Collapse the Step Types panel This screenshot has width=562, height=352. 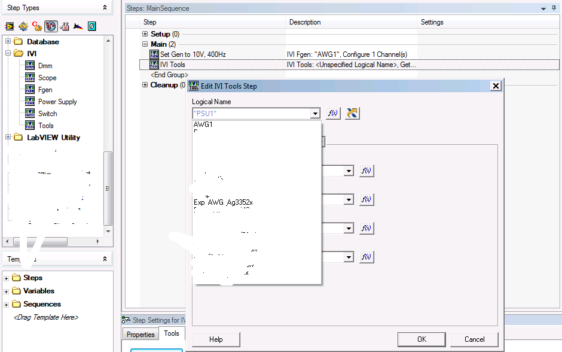tap(105, 7)
